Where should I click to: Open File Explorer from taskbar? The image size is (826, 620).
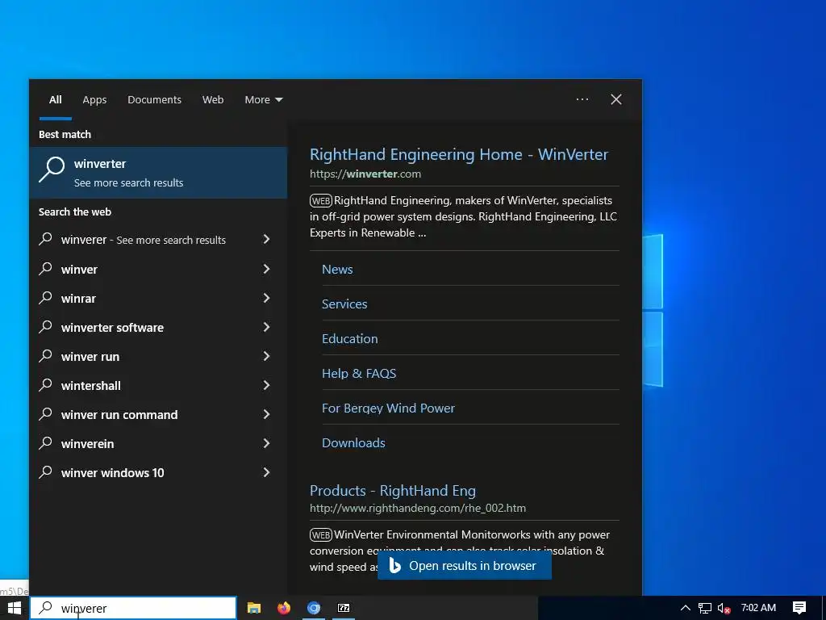click(x=254, y=608)
